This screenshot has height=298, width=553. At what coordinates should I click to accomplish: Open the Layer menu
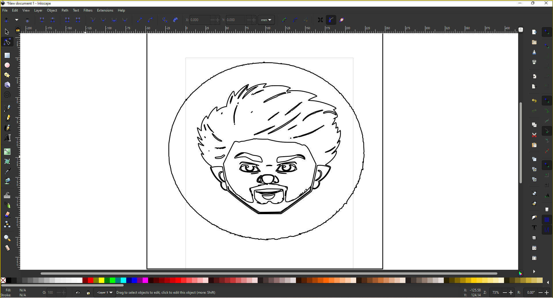[38, 10]
